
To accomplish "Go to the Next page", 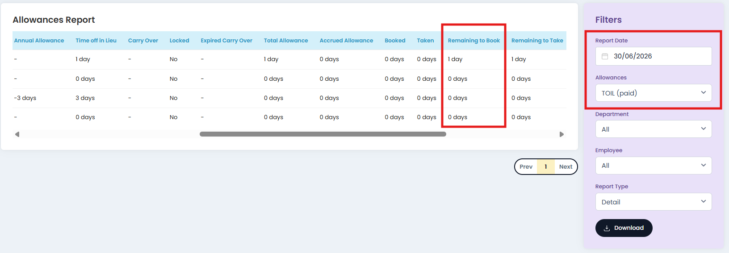I will (x=566, y=166).
